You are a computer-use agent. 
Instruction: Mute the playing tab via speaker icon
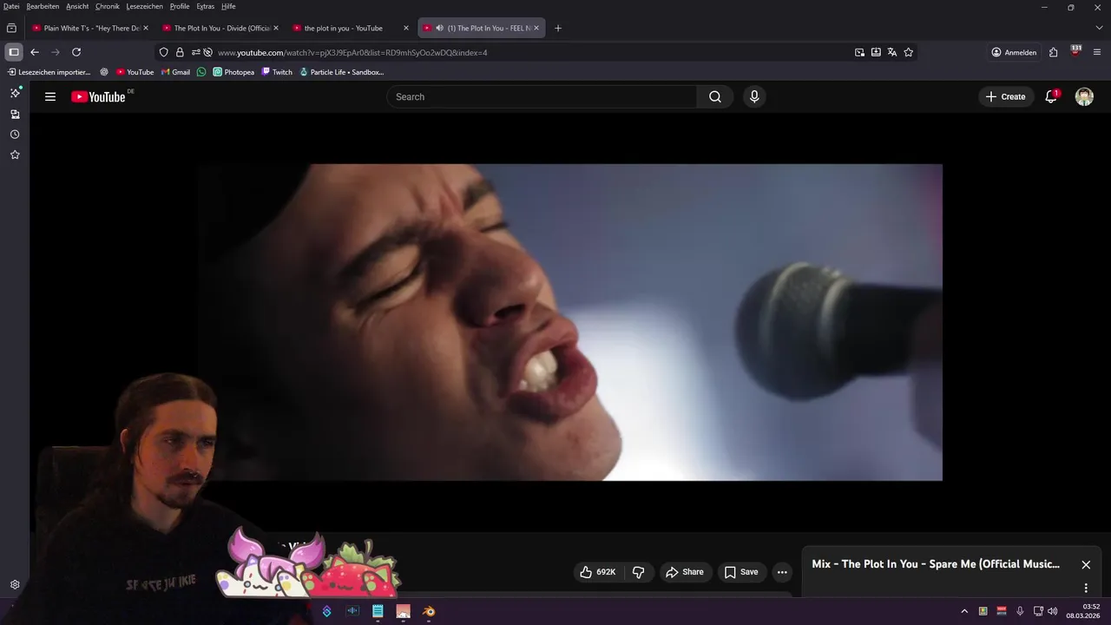(440, 28)
